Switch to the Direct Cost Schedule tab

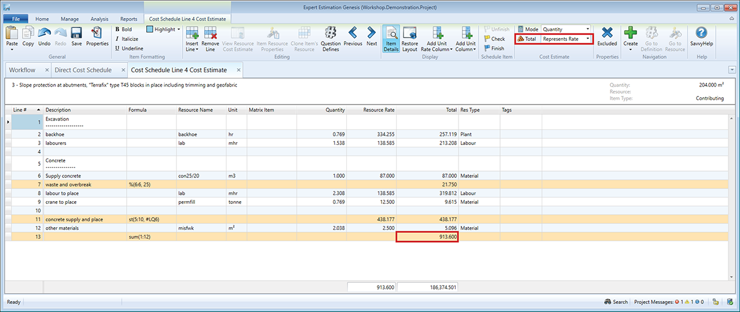[83, 70]
